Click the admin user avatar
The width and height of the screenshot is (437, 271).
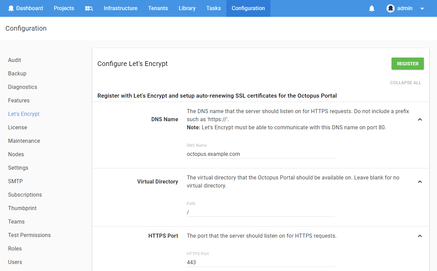tap(391, 8)
